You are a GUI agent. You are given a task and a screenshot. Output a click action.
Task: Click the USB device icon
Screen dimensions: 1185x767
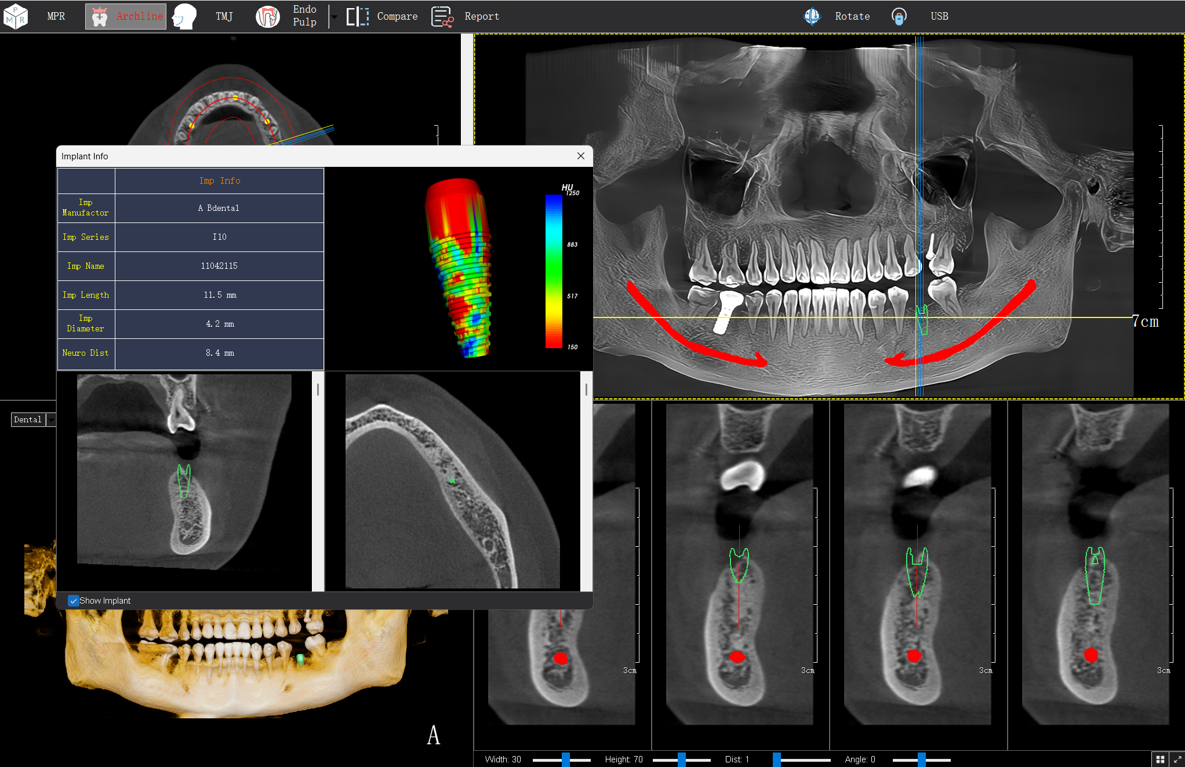pyautogui.click(x=899, y=16)
